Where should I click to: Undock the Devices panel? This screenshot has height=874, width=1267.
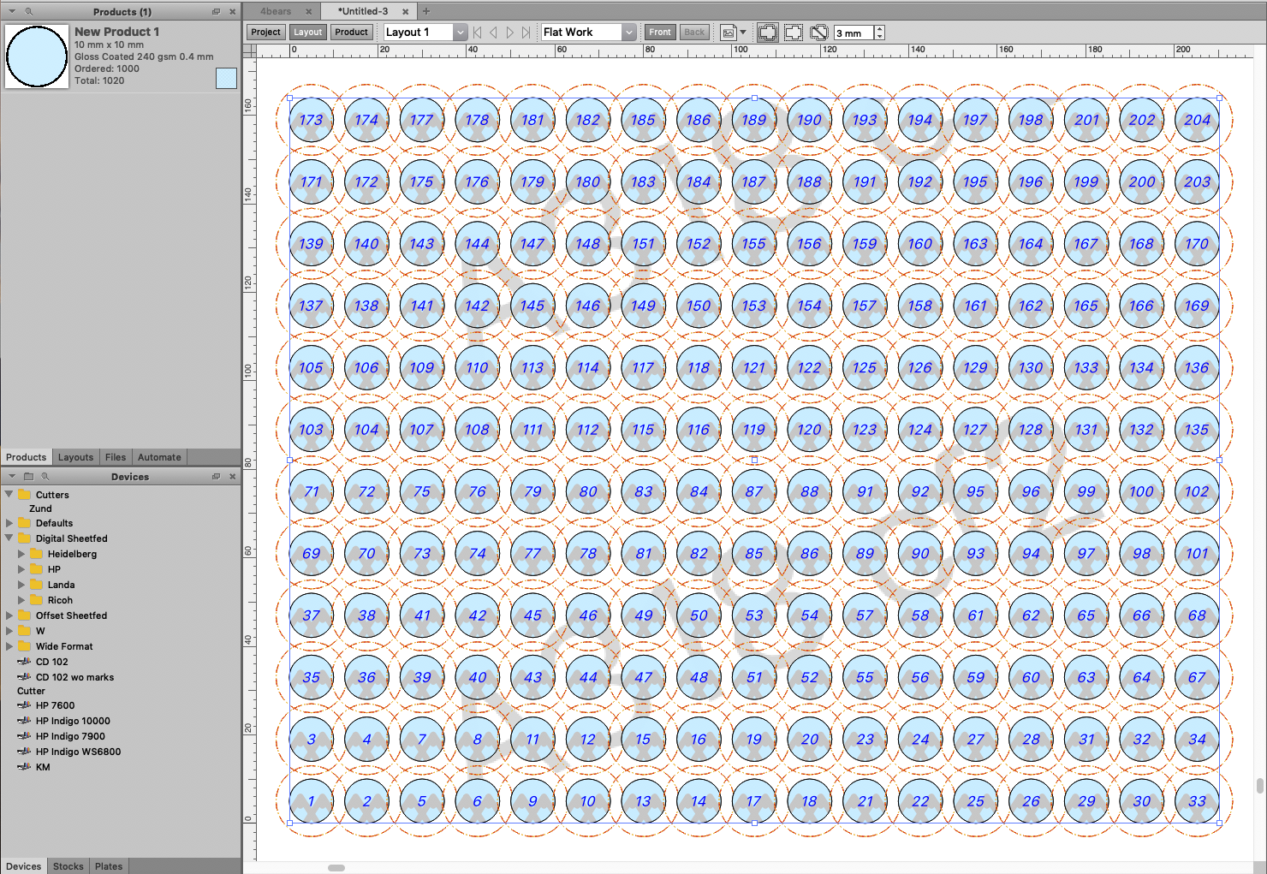216,477
